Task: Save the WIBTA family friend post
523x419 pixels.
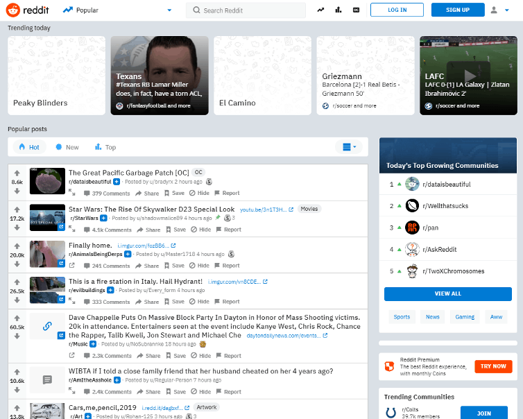Action: [x=175, y=392]
